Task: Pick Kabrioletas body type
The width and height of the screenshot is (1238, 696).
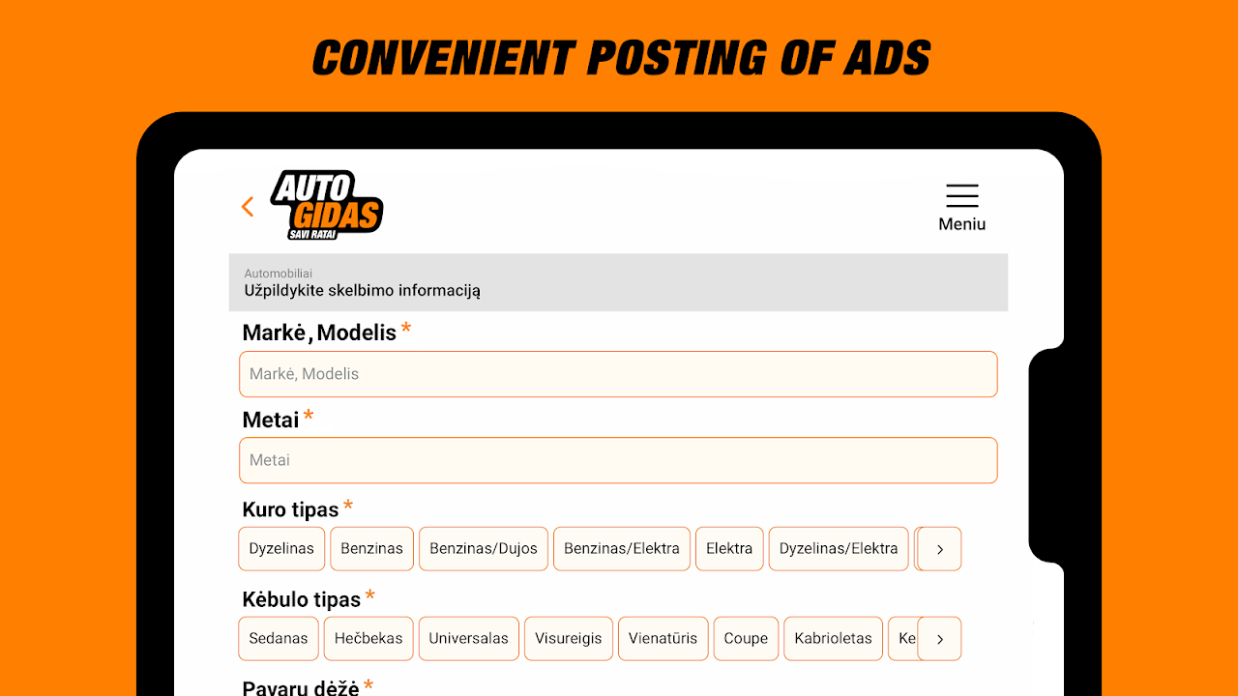Action: coord(833,638)
